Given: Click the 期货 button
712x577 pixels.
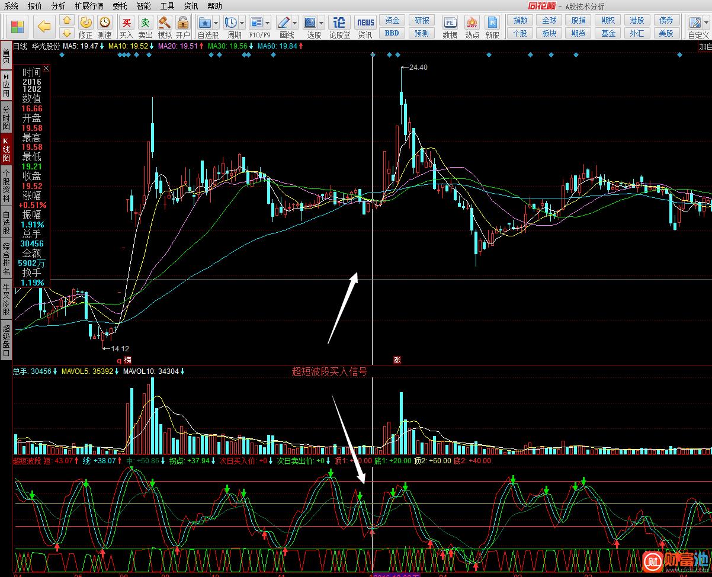Looking at the screenshot, I should (579, 33).
